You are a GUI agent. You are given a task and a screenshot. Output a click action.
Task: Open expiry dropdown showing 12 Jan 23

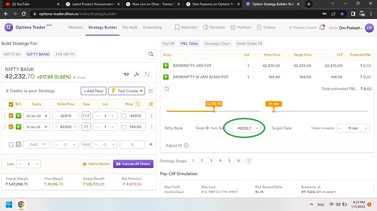(37, 126)
